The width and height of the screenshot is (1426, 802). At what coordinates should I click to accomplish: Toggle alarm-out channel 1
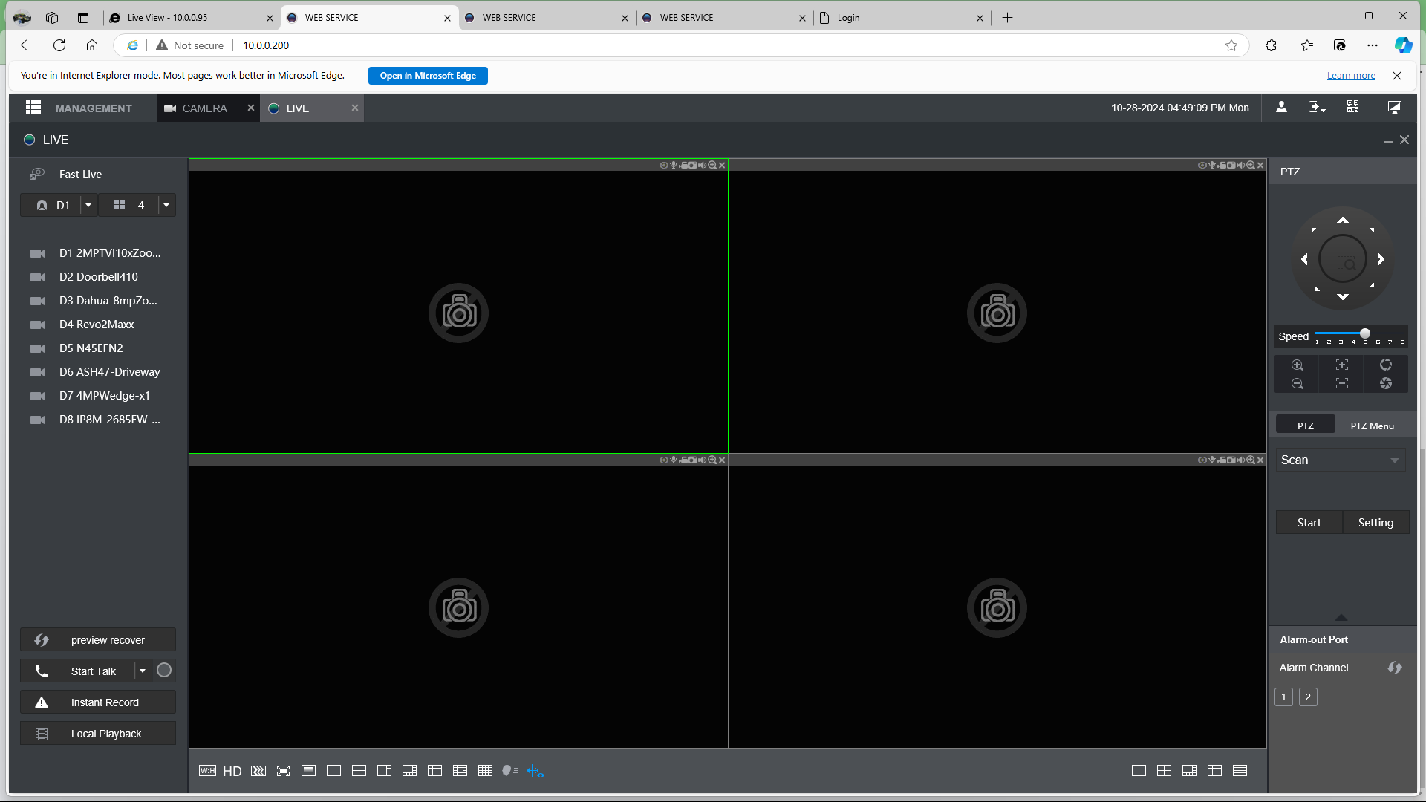(x=1283, y=697)
